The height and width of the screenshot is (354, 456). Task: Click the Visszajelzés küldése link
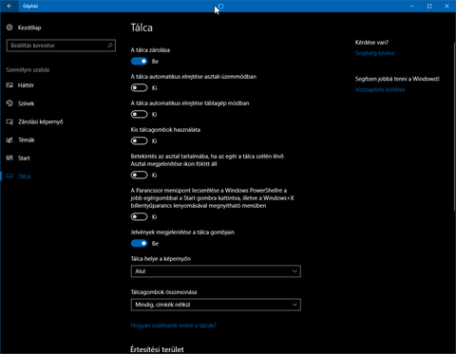[380, 89]
